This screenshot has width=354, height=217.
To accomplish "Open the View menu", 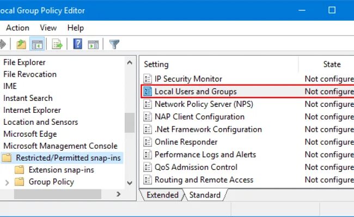I will click(x=48, y=28).
